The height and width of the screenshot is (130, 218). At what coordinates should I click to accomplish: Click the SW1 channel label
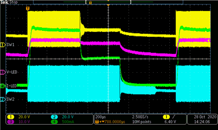coord(11,45)
